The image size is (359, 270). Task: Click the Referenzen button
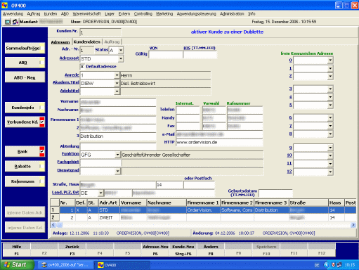[x=22, y=181]
